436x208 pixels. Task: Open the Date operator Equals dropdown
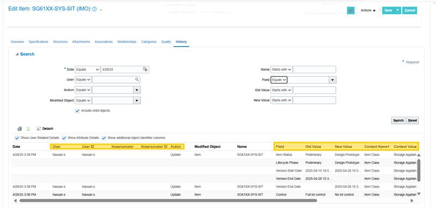[x=87, y=70]
